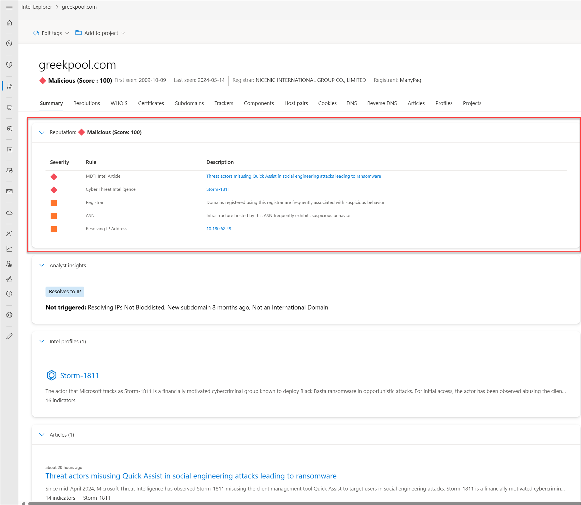Screen dimensions: 581x505
Task: Open the information icon in sidebar
Action: (x=9, y=294)
